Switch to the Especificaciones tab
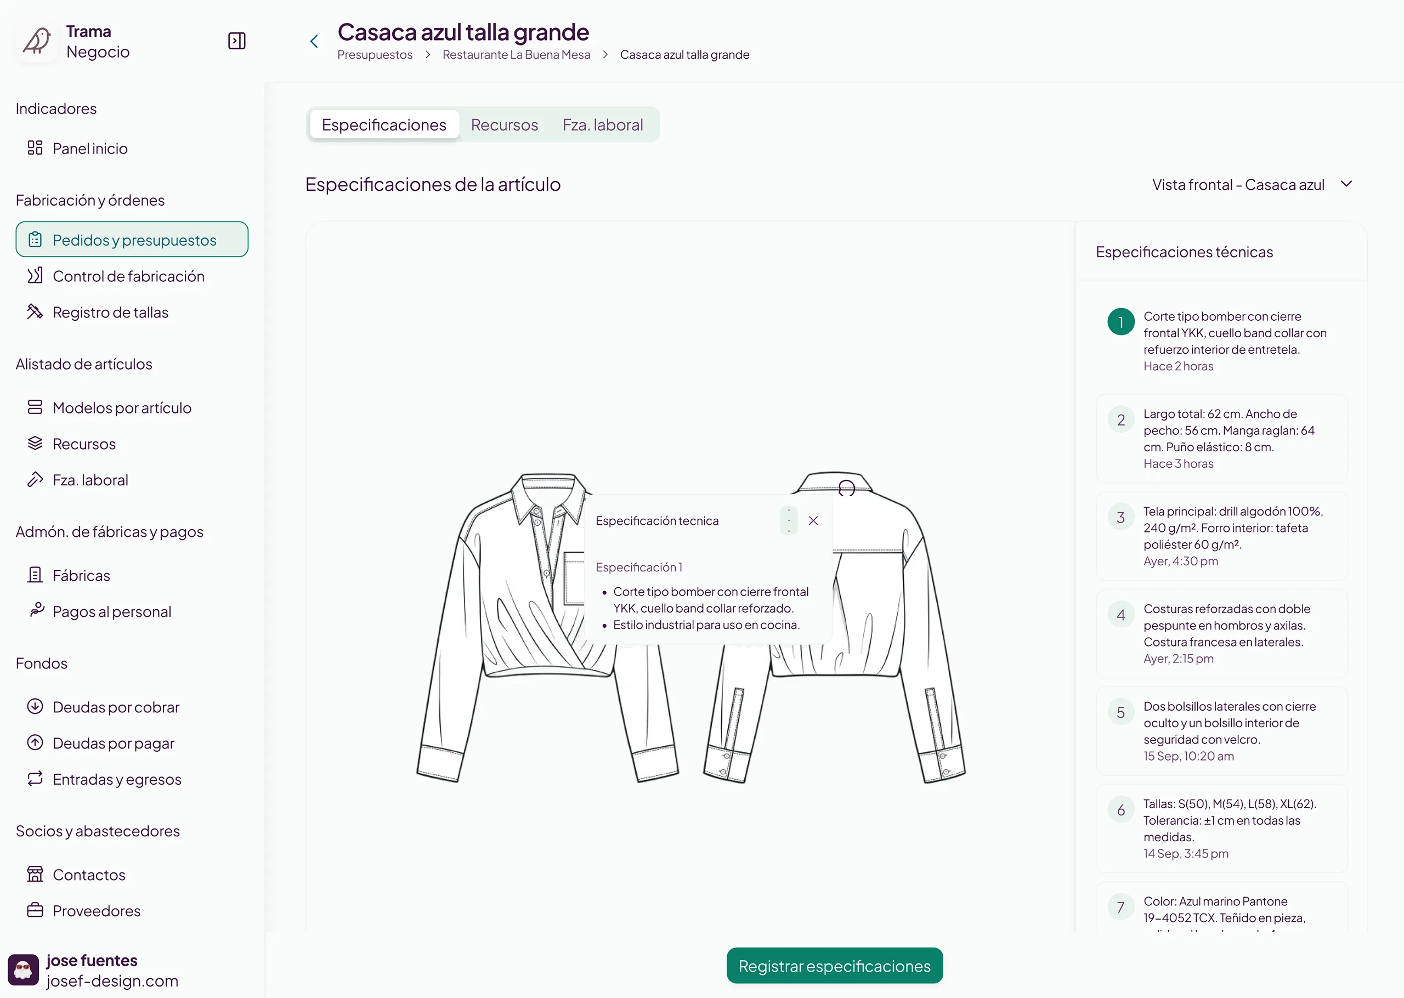This screenshot has width=1404, height=998. pyautogui.click(x=384, y=125)
